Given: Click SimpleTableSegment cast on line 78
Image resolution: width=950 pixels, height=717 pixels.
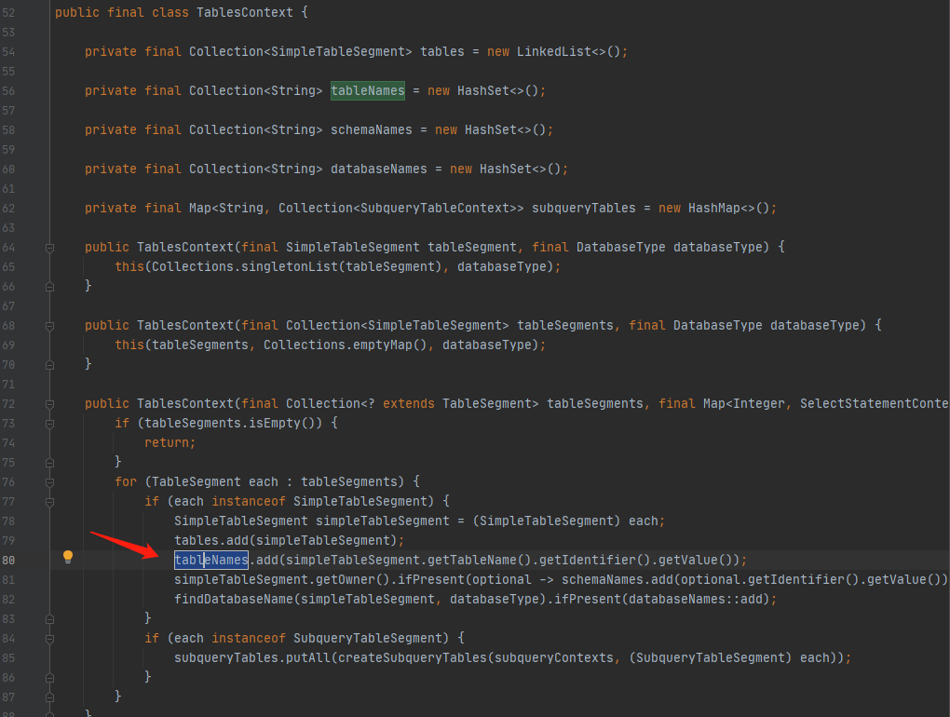Looking at the screenshot, I should (547, 521).
